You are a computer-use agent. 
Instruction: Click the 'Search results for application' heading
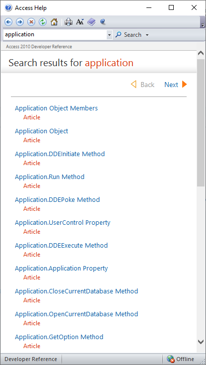click(x=71, y=63)
